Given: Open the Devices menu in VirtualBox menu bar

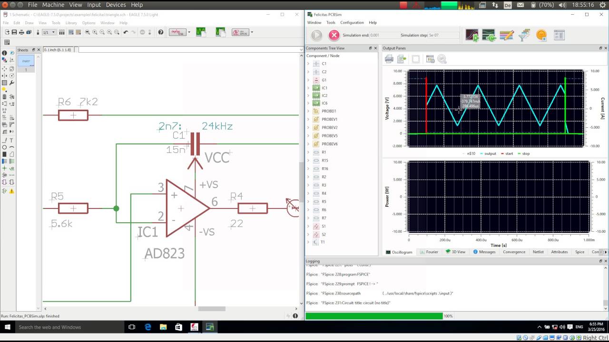Looking at the screenshot, I should [116, 5].
